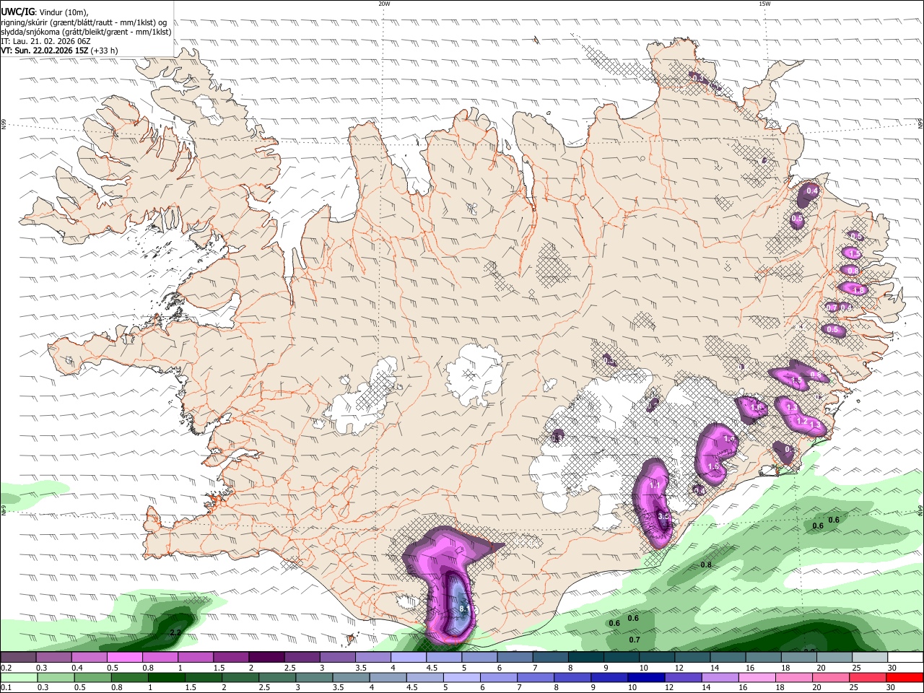Viewport: 924px width, 693px height.
Task: Click the legend line starting "slydda/snjókoma"
Action: click(x=87, y=31)
